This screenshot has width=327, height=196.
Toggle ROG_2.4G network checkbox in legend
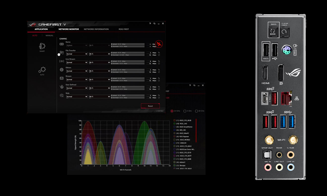point(174,124)
